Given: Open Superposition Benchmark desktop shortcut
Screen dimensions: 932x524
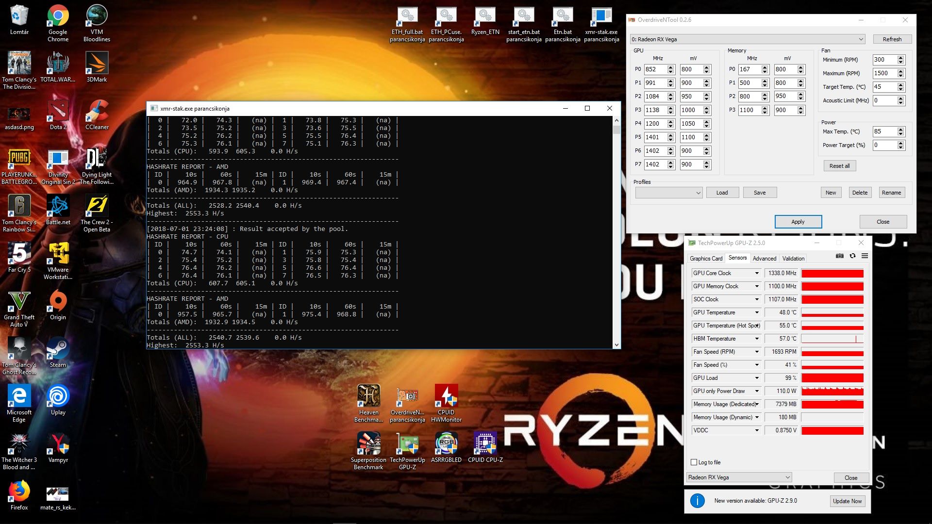Looking at the screenshot, I should [368, 451].
